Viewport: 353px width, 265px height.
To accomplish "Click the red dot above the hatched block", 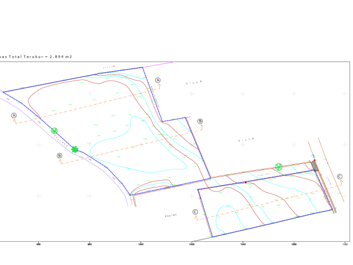I will 314,160.
